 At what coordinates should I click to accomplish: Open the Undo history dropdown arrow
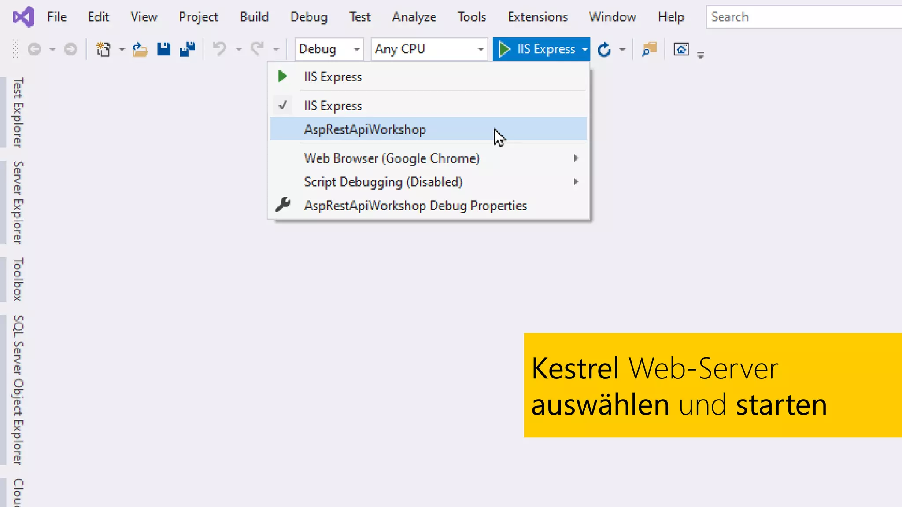pos(238,50)
